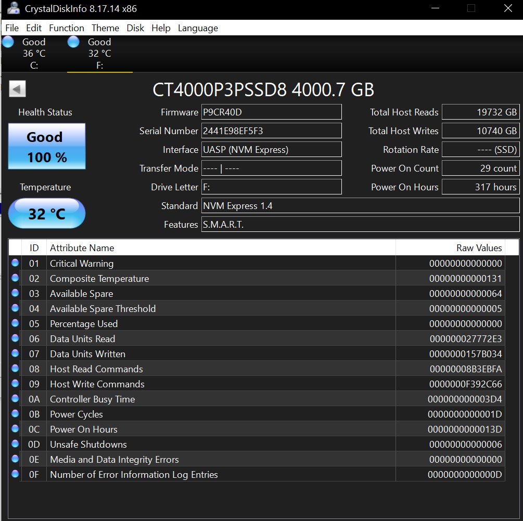The image size is (523, 521).
Task: Click the Serial Number field 2441E98EF5F3
Action: click(x=272, y=131)
